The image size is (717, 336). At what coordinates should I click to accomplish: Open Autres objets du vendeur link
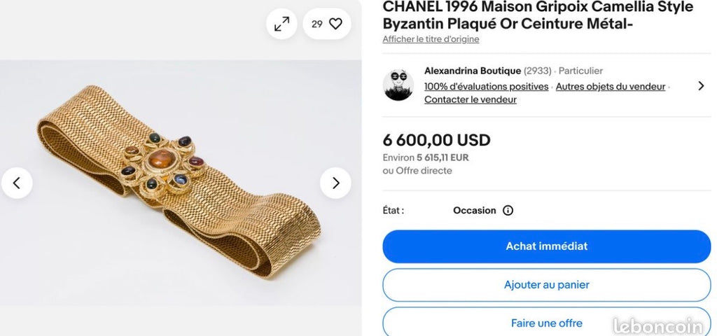click(611, 86)
